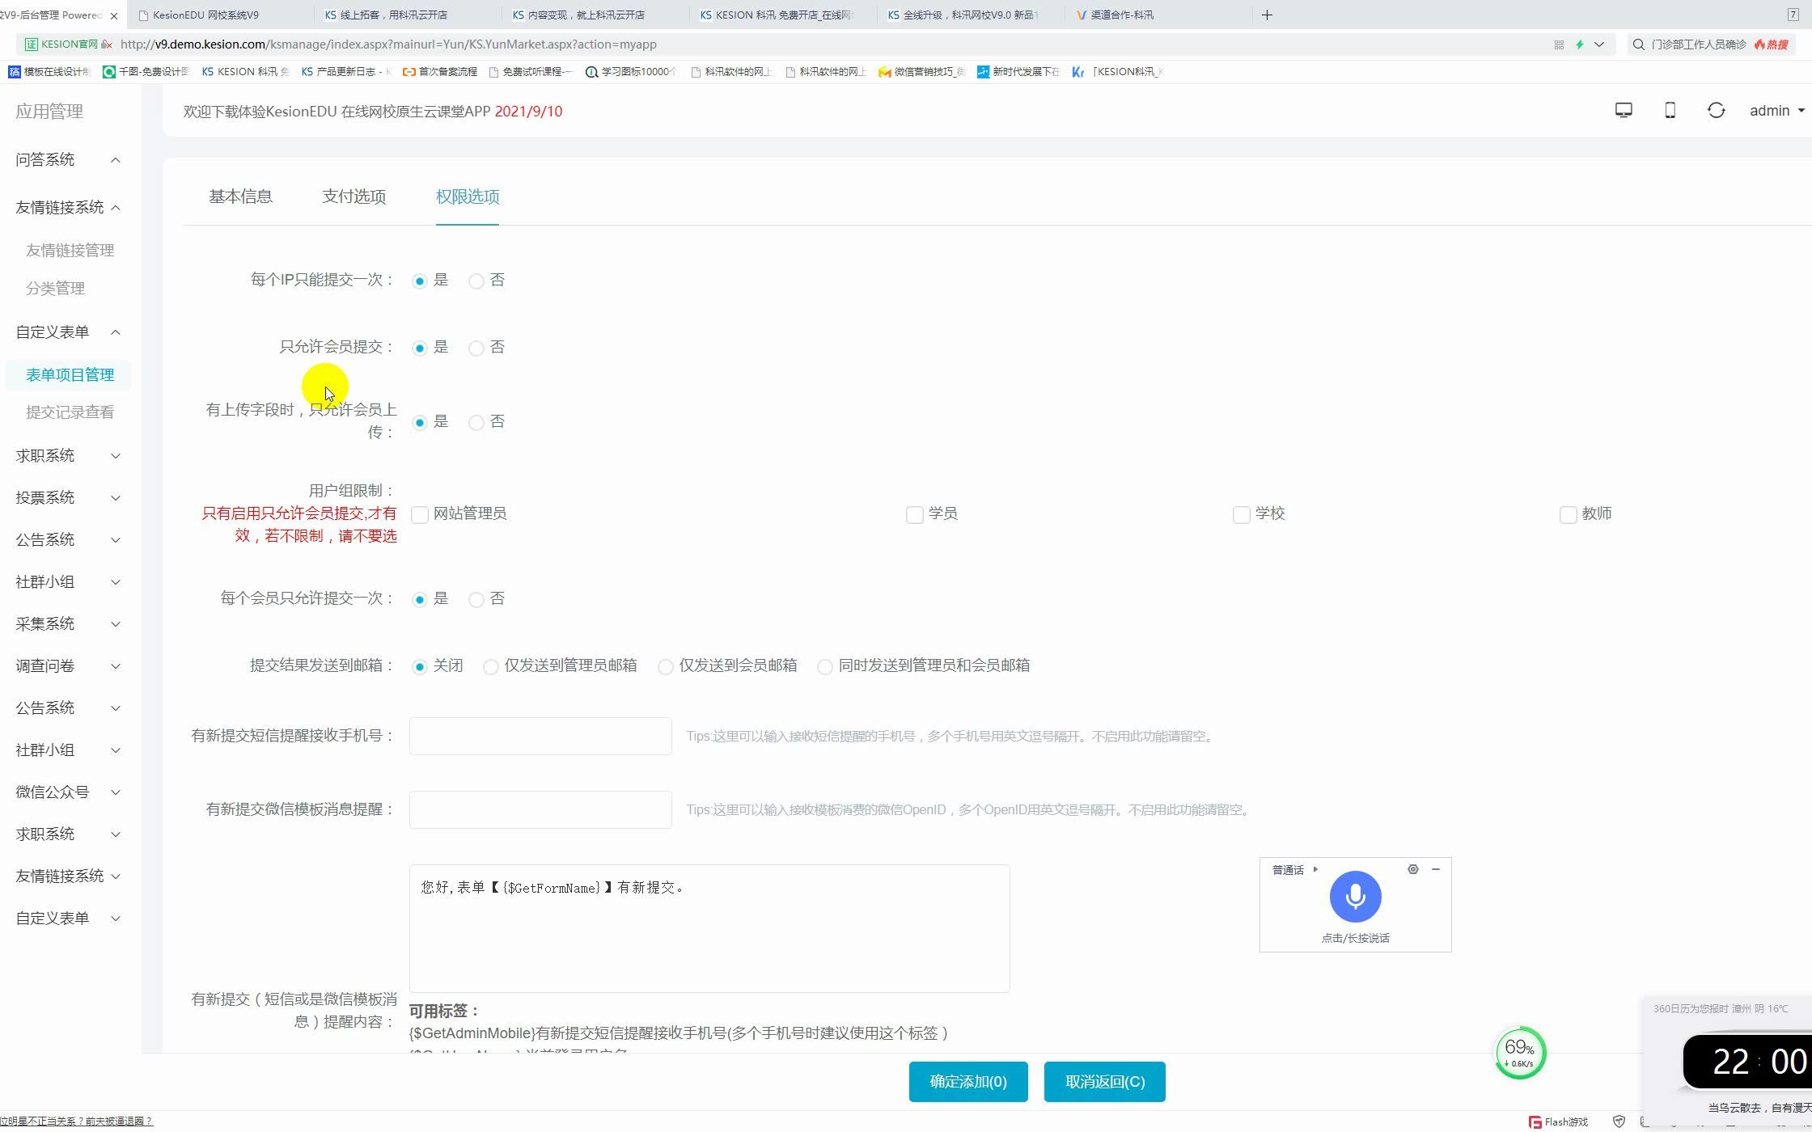Click the 确定添加(0) confirm button
1812x1132 pixels.
(967, 1081)
